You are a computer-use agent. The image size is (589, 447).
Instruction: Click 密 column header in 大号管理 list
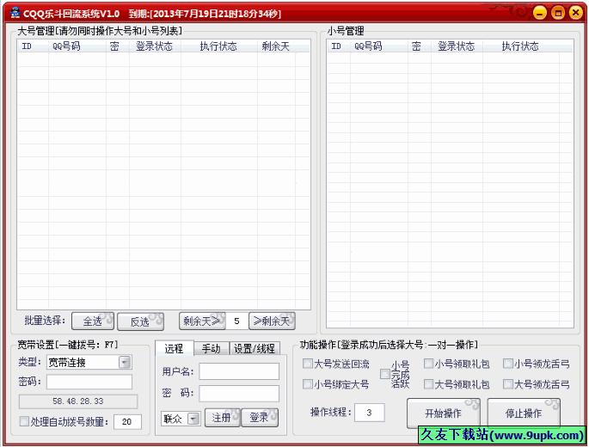118,46
